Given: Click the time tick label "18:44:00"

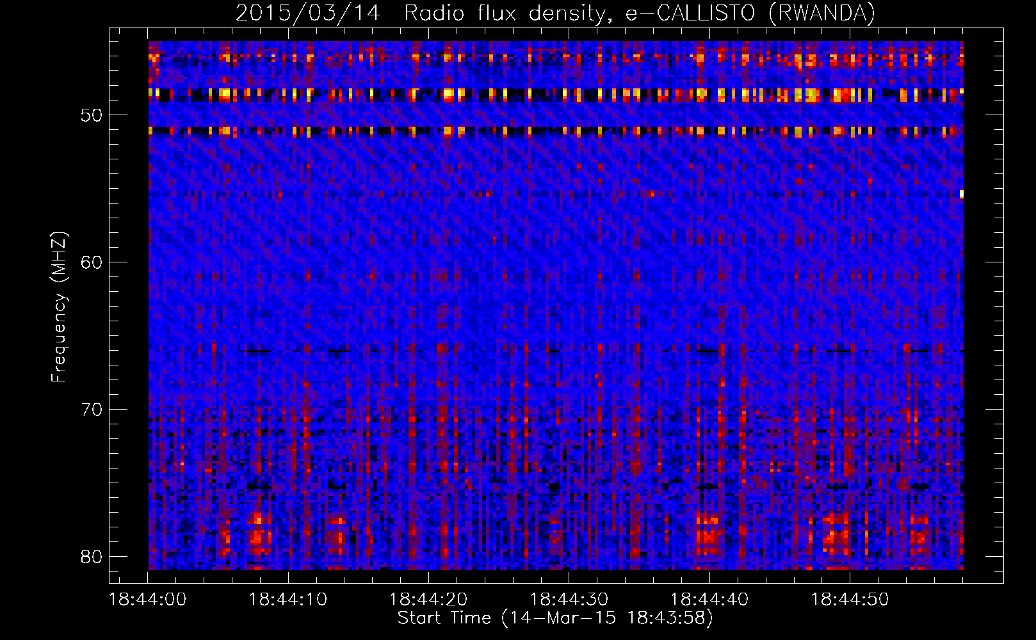Looking at the screenshot, I should click(147, 600).
